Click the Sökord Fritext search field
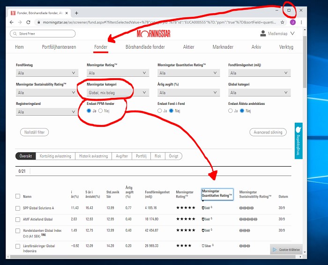This screenshot has width=328, height=265. 36,33
